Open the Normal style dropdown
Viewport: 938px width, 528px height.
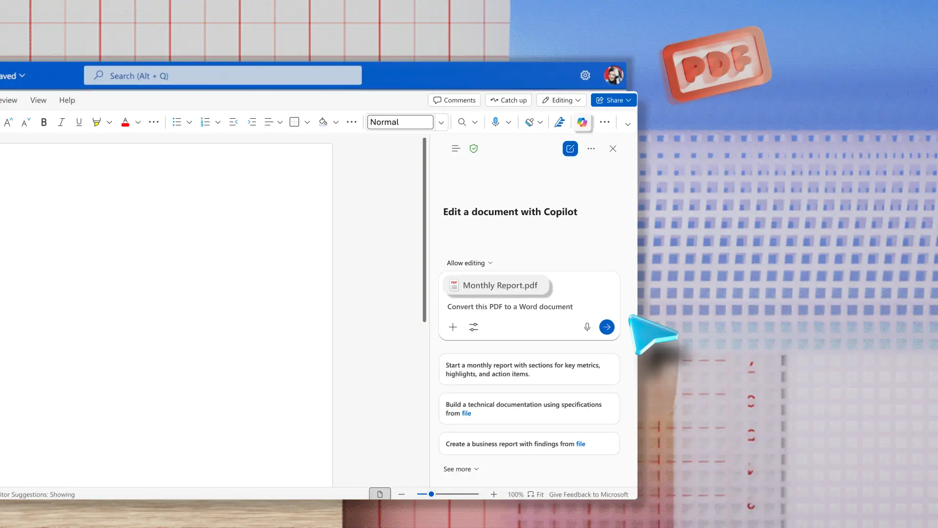click(x=441, y=122)
